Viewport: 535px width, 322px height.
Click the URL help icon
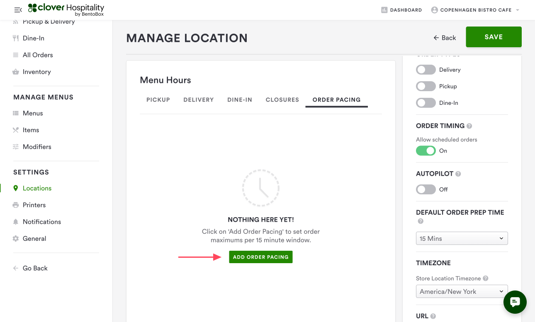tap(433, 316)
